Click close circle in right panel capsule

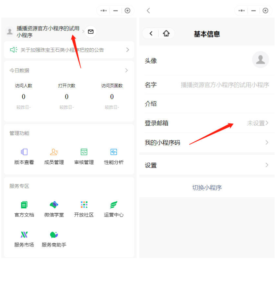tap(265, 10)
